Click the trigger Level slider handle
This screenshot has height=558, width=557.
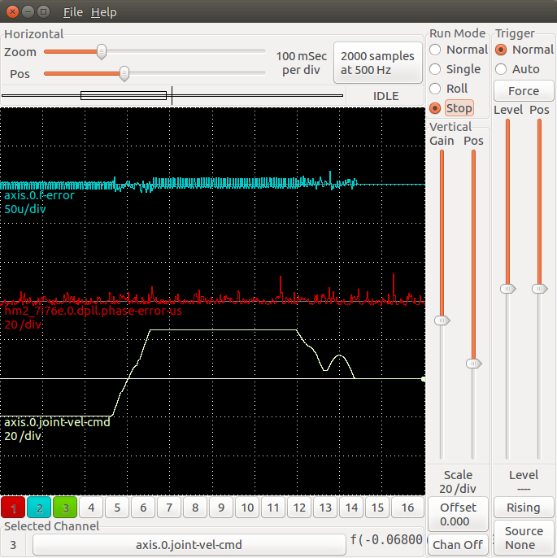click(x=508, y=289)
